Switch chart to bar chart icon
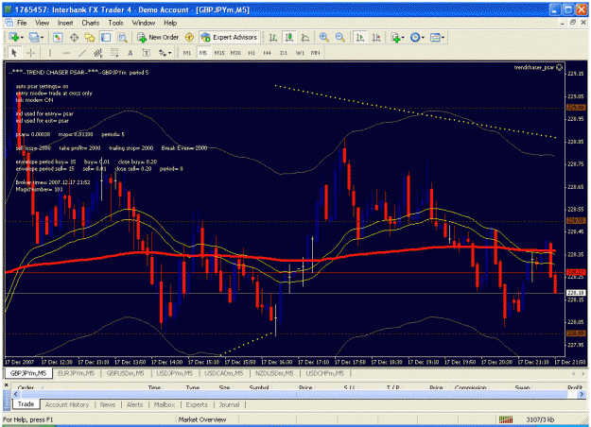 click(x=273, y=37)
